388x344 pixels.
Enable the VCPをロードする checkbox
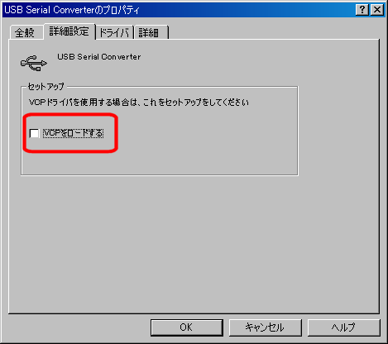click(x=34, y=133)
